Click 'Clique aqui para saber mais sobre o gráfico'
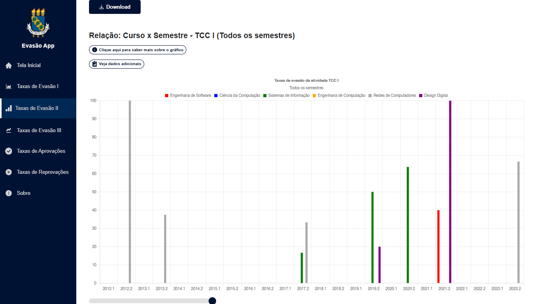The image size is (534, 304). [x=137, y=50]
